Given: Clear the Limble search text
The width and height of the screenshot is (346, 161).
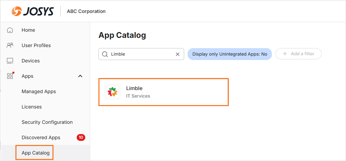Looking at the screenshot, I should [x=178, y=54].
